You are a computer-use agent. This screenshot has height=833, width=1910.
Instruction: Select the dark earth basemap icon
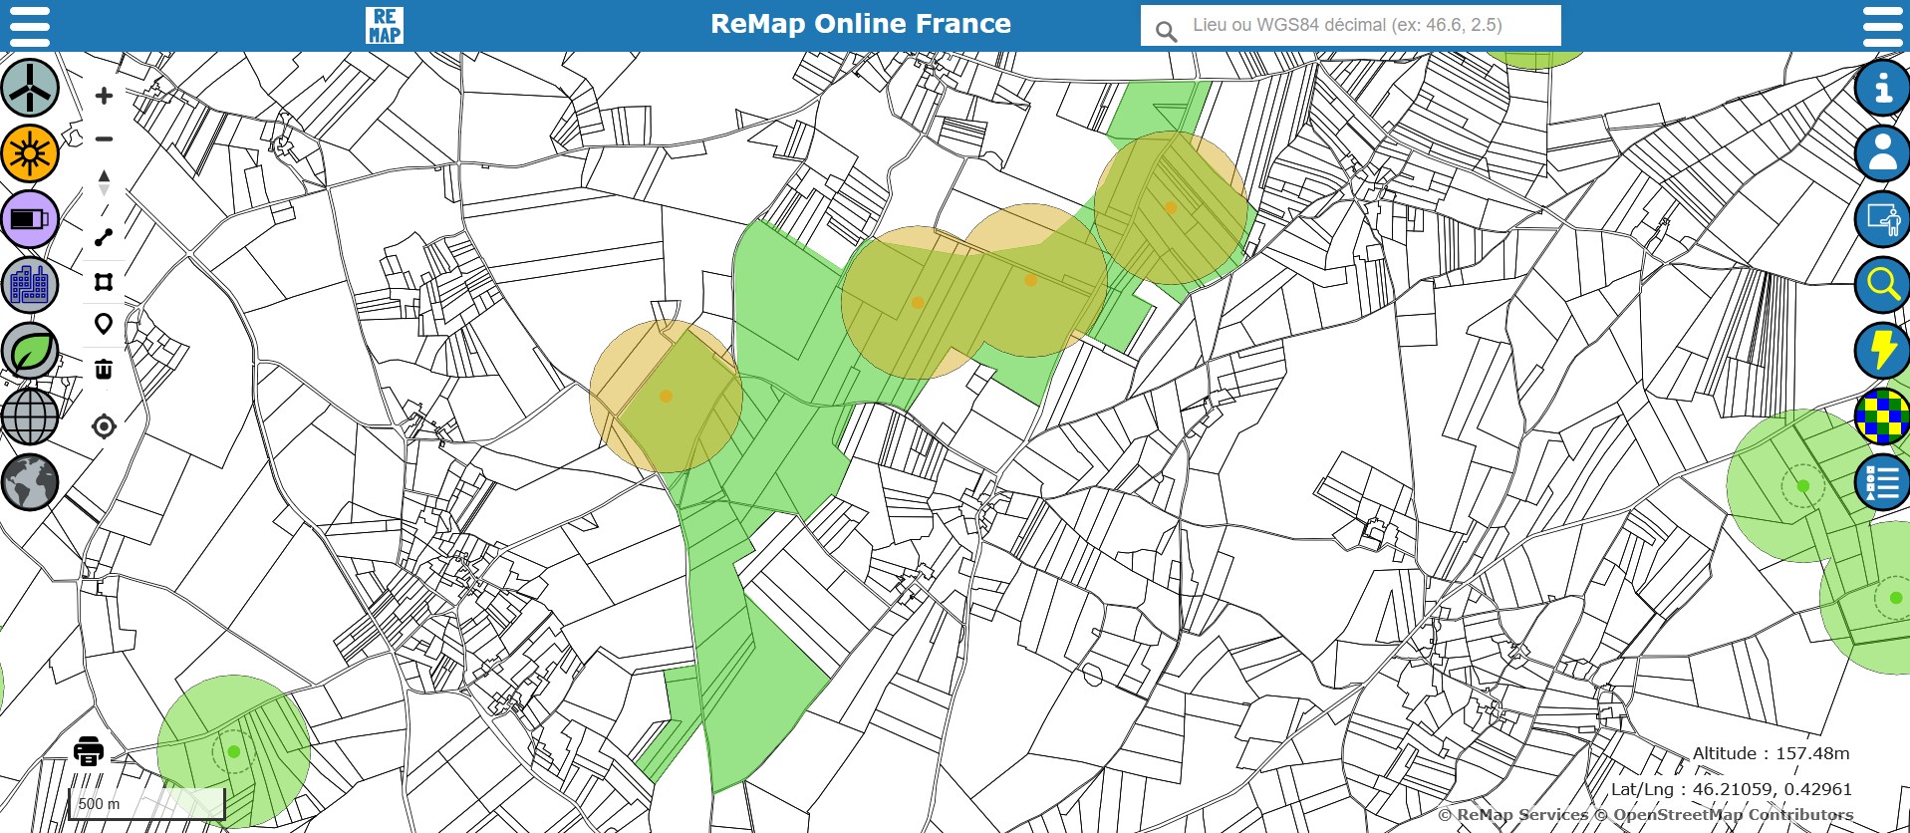(x=30, y=482)
